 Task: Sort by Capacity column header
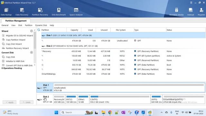click(74, 30)
